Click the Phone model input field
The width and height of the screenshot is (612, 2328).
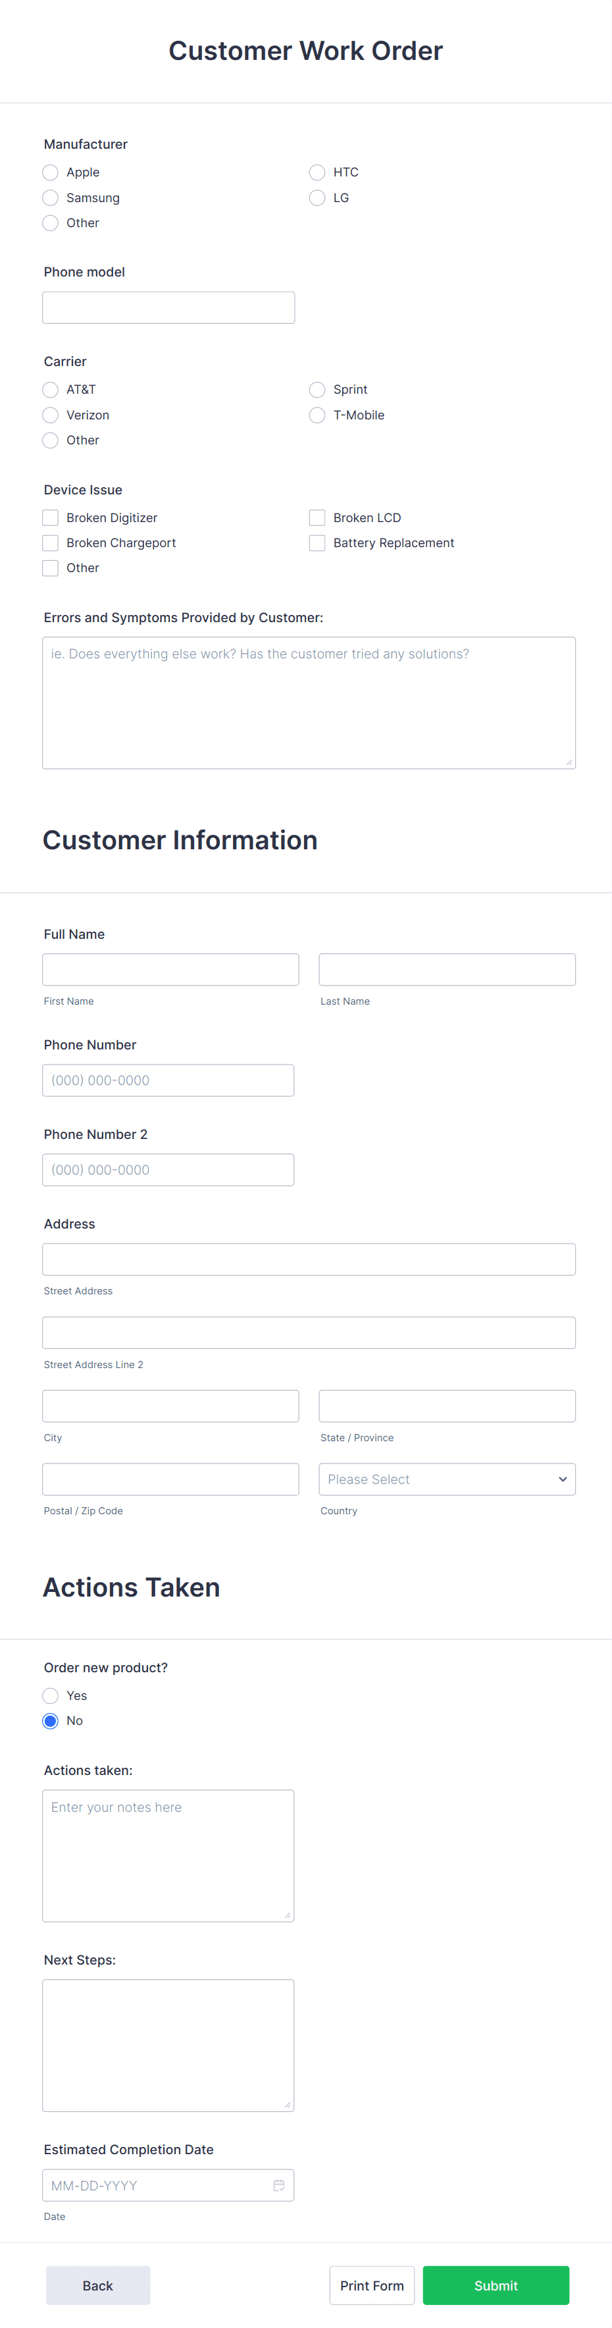point(168,306)
